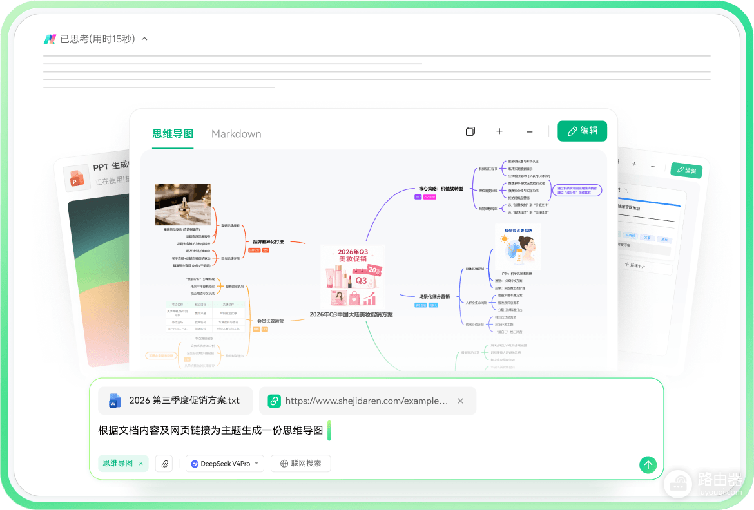Select the PPT 生成 card title
The width and height of the screenshot is (754, 510).
(110, 166)
